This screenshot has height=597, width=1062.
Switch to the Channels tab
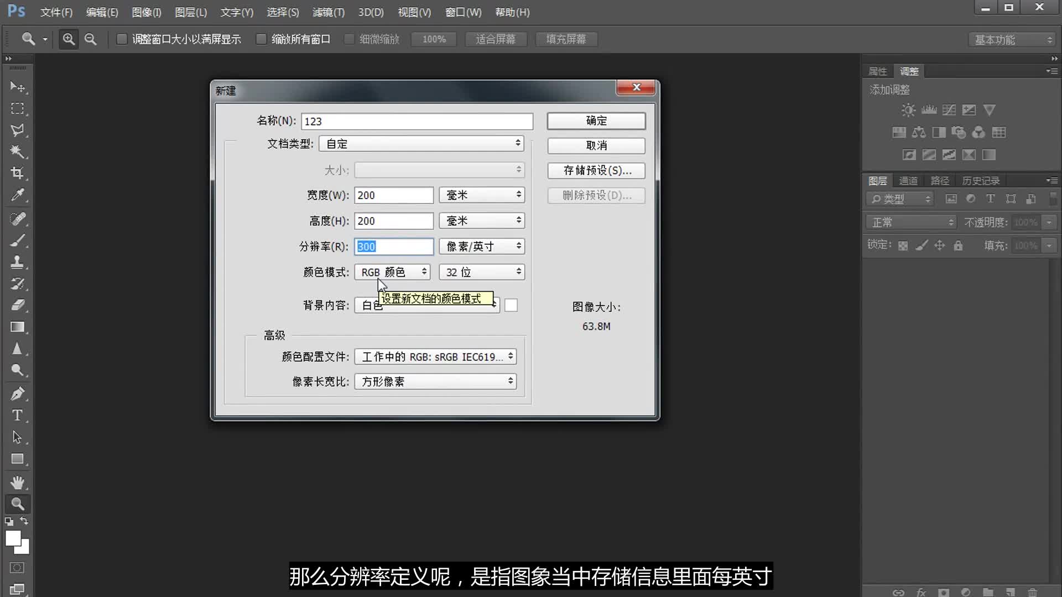908,181
